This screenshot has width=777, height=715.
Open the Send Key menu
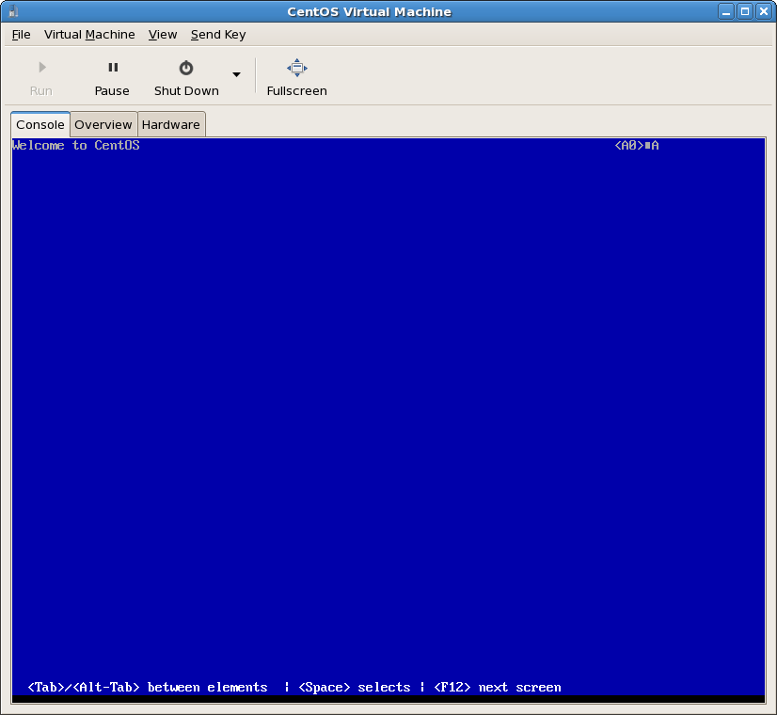218,35
